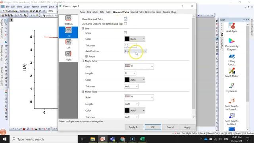Open Microsoft Teams from the taskbar

click(x=112, y=139)
